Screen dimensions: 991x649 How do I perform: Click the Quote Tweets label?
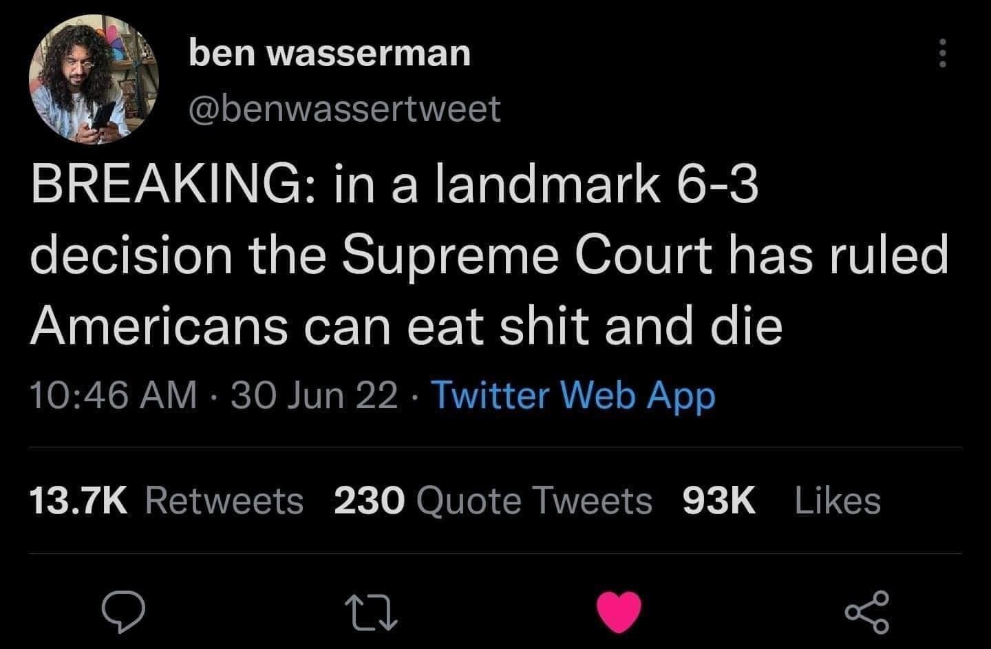533,500
